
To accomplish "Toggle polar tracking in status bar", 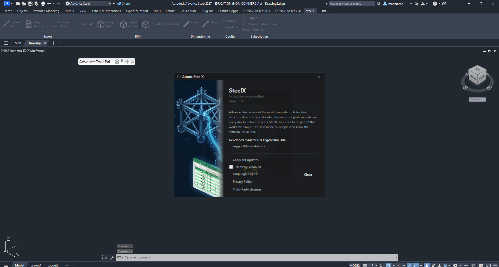I will (x=388, y=265).
